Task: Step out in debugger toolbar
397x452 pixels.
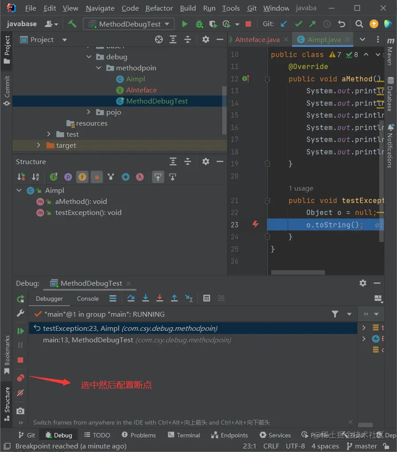Action: pyautogui.click(x=174, y=298)
